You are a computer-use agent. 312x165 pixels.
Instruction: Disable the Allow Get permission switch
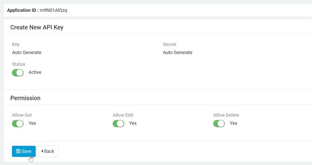pyautogui.click(x=18, y=124)
